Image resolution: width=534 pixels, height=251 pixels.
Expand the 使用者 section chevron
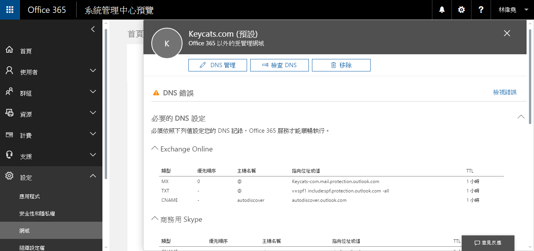click(x=93, y=71)
